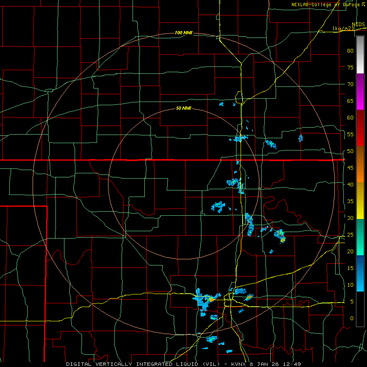
Task: Select the 25 scale value
Action: tap(350, 234)
